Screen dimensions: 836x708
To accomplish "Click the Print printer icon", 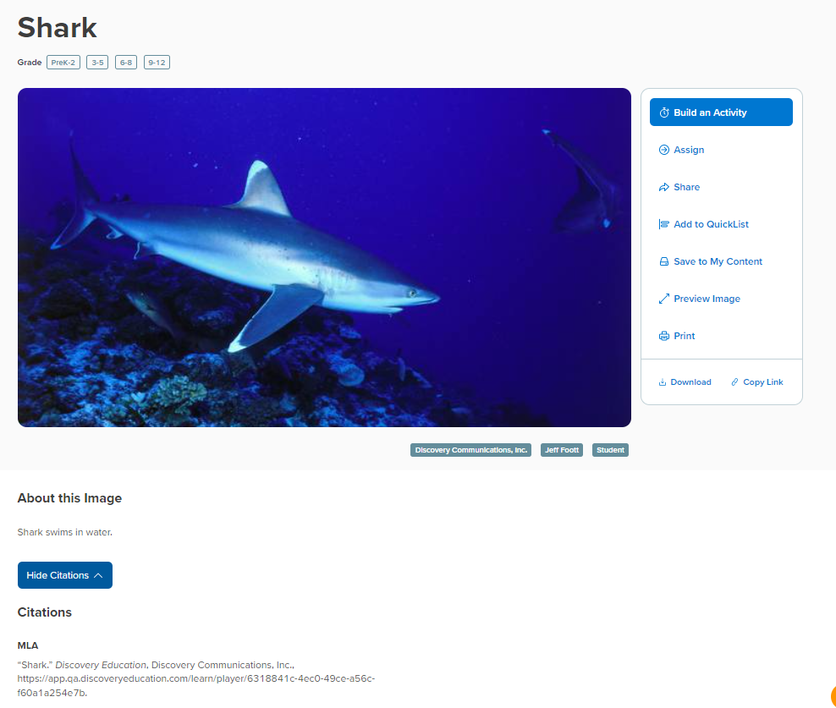I will (x=663, y=336).
